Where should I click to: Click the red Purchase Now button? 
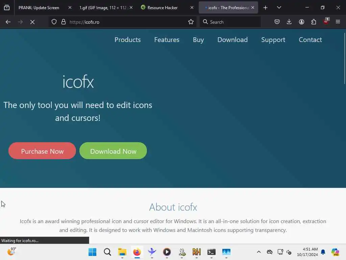(x=42, y=151)
